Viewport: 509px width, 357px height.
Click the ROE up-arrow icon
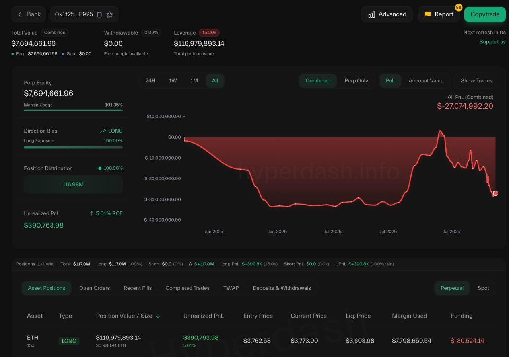(x=91, y=213)
